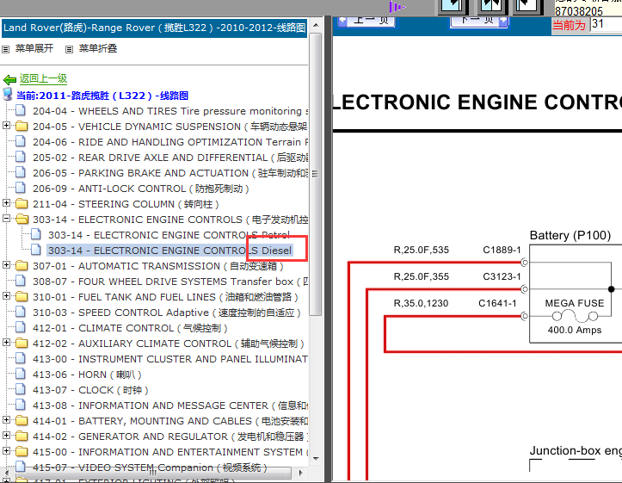Open 206-05 PARKING BRAKE AND ACTUATION entry
622x483 pixels.
point(170,173)
